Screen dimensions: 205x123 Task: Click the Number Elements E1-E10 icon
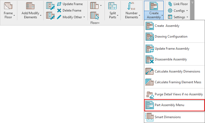pos(131,6)
